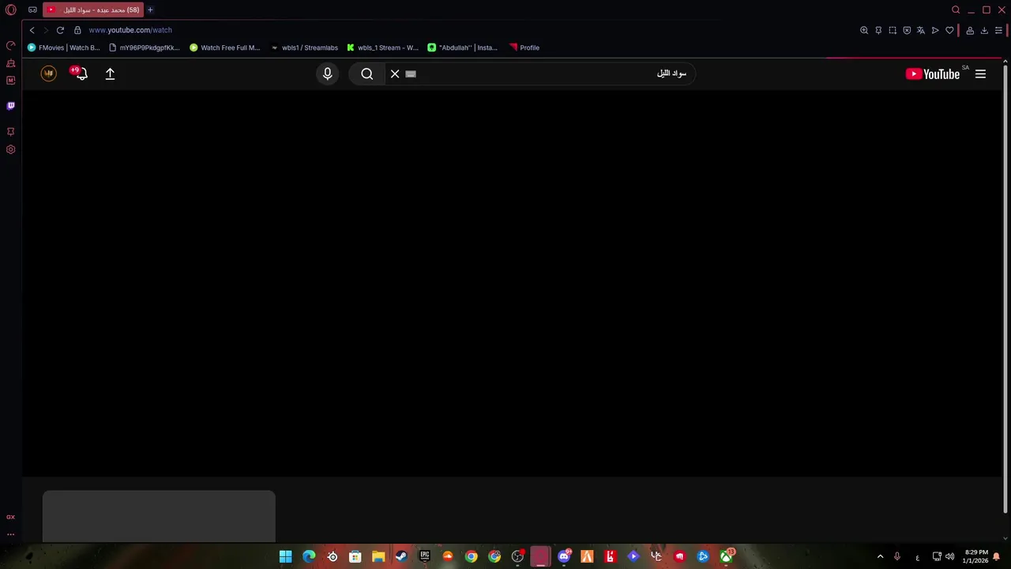The height and width of the screenshot is (569, 1011).
Task: Open Xbox app from taskbar
Action: (726, 556)
